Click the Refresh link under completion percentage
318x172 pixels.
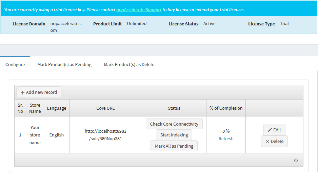coord(226,138)
